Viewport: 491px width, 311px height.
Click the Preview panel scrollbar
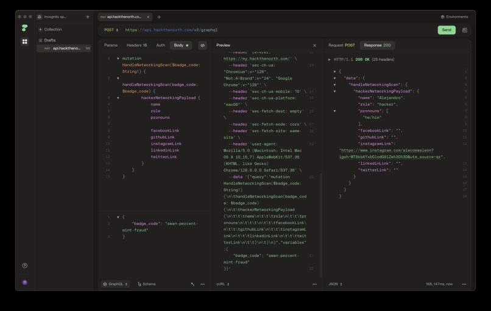320,225
